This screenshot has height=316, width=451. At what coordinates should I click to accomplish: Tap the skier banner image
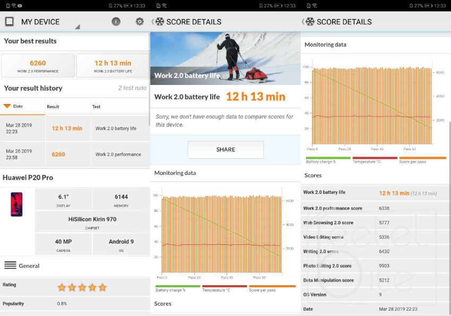(226, 58)
